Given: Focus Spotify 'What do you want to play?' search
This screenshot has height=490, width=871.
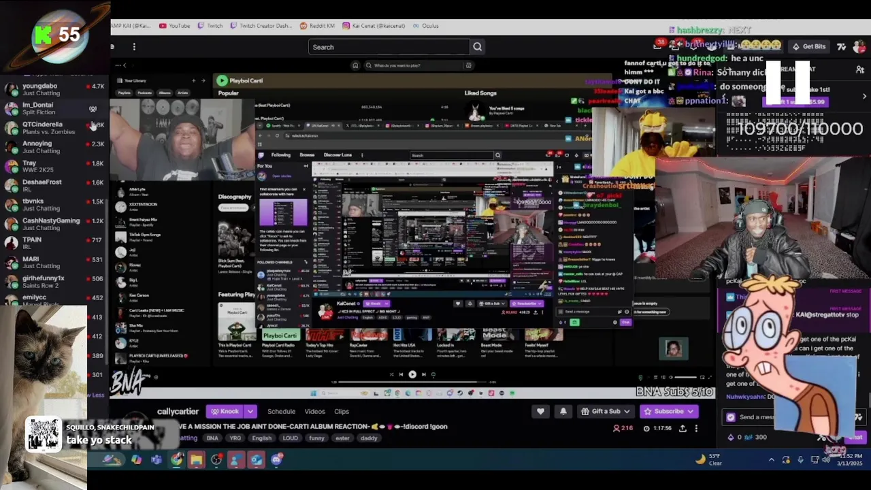Looking at the screenshot, I should 415,65.
